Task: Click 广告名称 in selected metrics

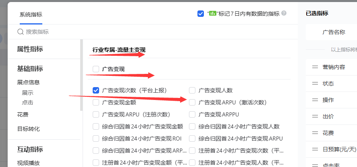Action: pos(334,32)
